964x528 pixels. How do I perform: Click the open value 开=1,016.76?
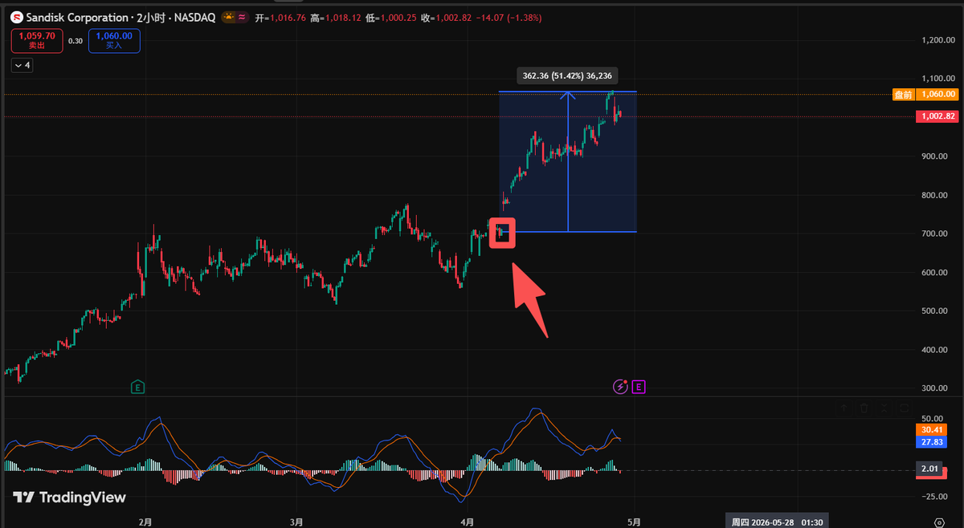[282, 18]
